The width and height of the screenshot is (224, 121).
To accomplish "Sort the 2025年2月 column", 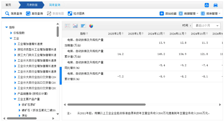I will (123, 33).
